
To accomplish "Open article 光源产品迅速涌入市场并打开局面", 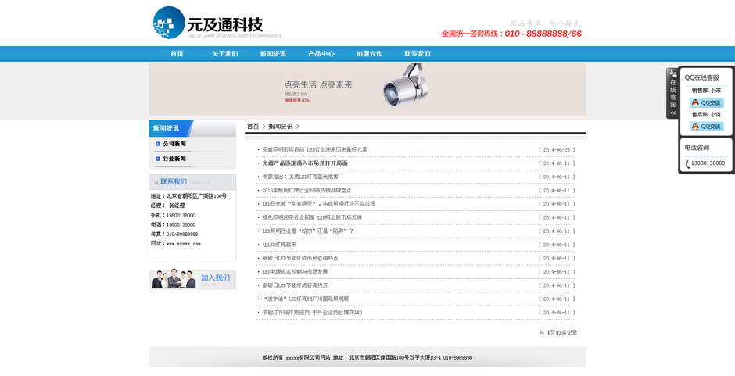I will (305, 163).
